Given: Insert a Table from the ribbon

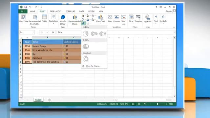Looking at the screenshot, I should coord(44,19).
